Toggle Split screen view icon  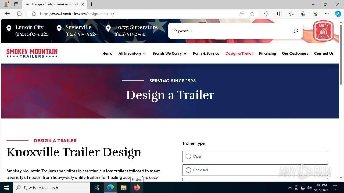[x=279, y=14]
